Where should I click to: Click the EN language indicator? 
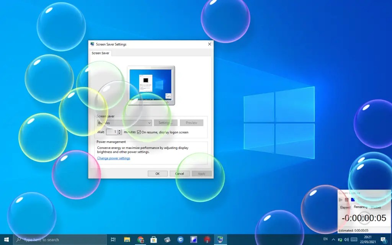tap(325, 239)
